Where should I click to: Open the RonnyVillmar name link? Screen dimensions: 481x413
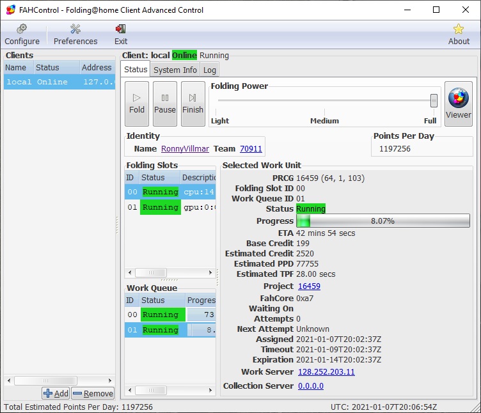pos(185,149)
